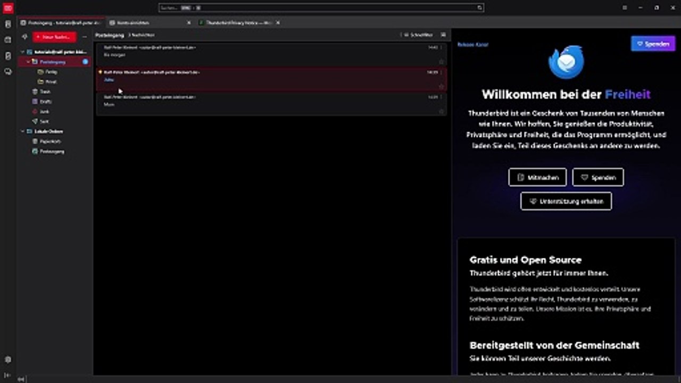Open the highlighted unread message row

271,79
